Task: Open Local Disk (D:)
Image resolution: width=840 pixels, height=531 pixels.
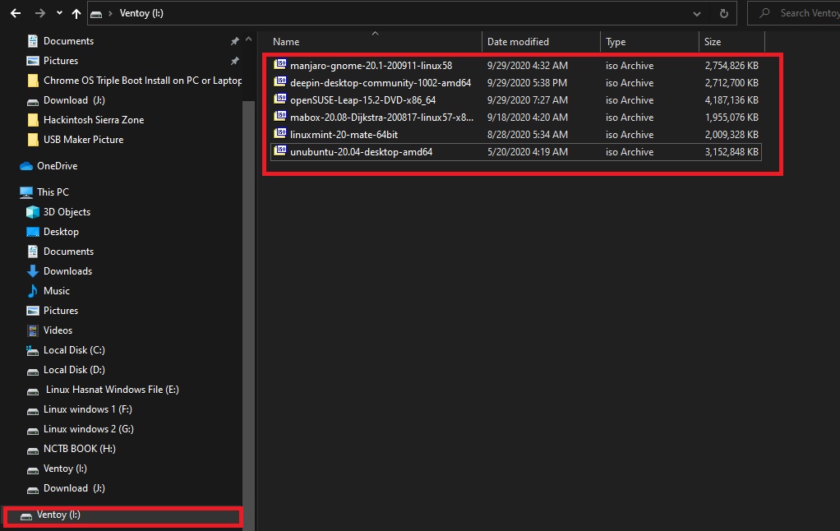Action: click(74, 370)
